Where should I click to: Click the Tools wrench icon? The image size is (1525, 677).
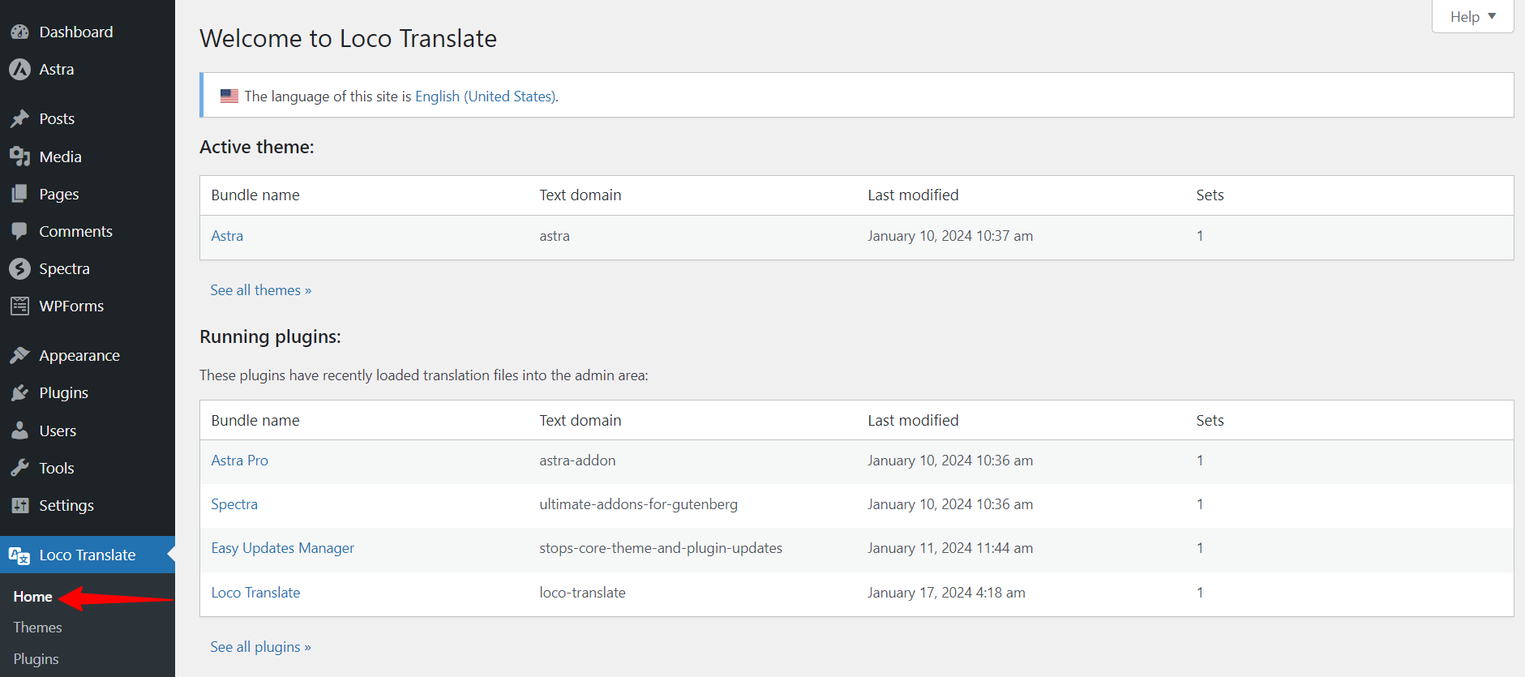19,468
